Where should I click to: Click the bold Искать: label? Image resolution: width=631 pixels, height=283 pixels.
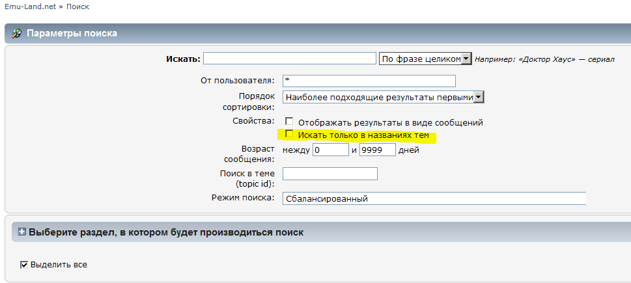[x=183, y=59]
